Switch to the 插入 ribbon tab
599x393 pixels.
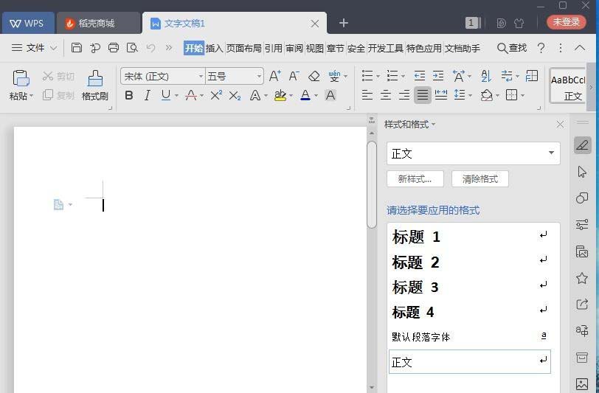215,48
